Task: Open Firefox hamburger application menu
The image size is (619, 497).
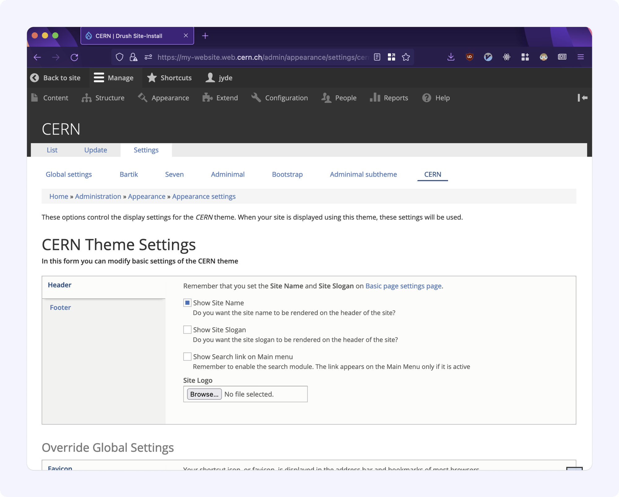Action: (580, 57)
